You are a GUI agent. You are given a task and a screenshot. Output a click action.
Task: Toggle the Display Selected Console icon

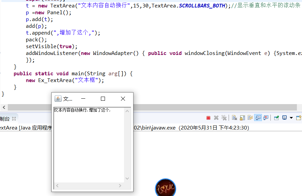point(284,118)
